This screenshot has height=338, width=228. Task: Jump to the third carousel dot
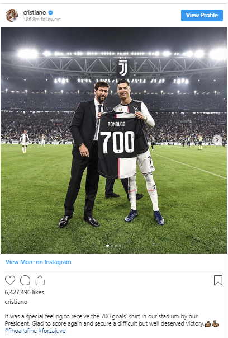[x=116, y=246]
